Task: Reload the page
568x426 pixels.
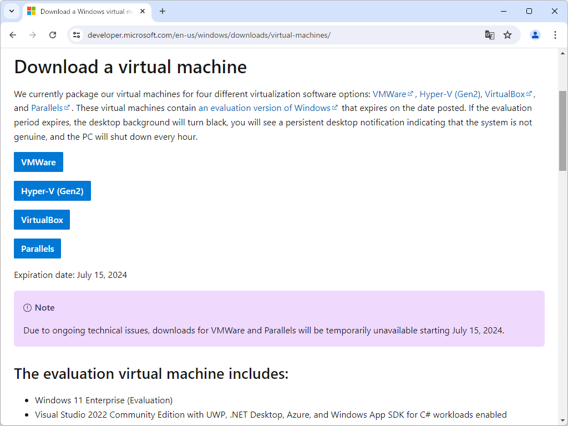Action: point(53,34)
